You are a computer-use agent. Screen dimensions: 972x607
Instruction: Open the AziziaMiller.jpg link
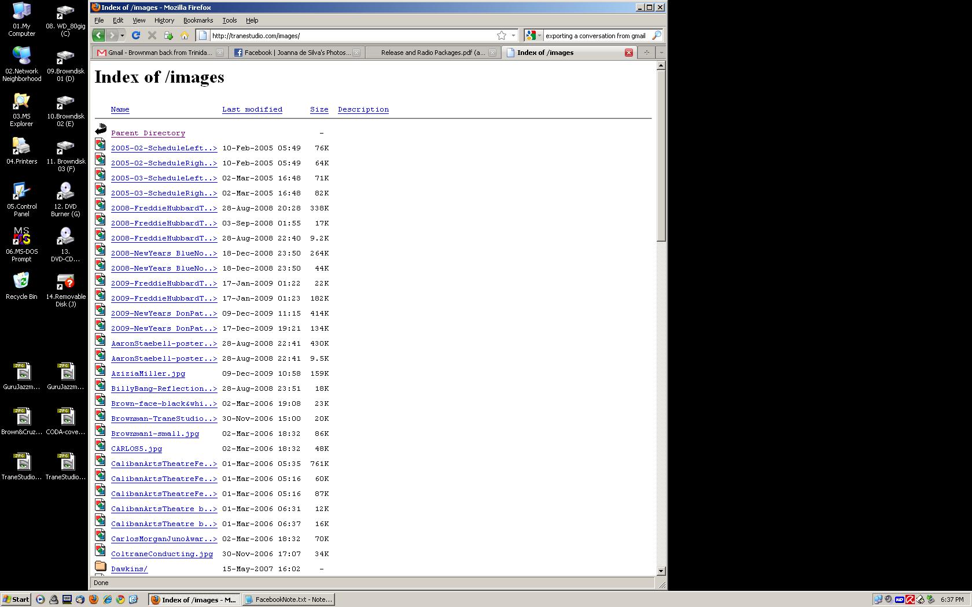(148, 373)
